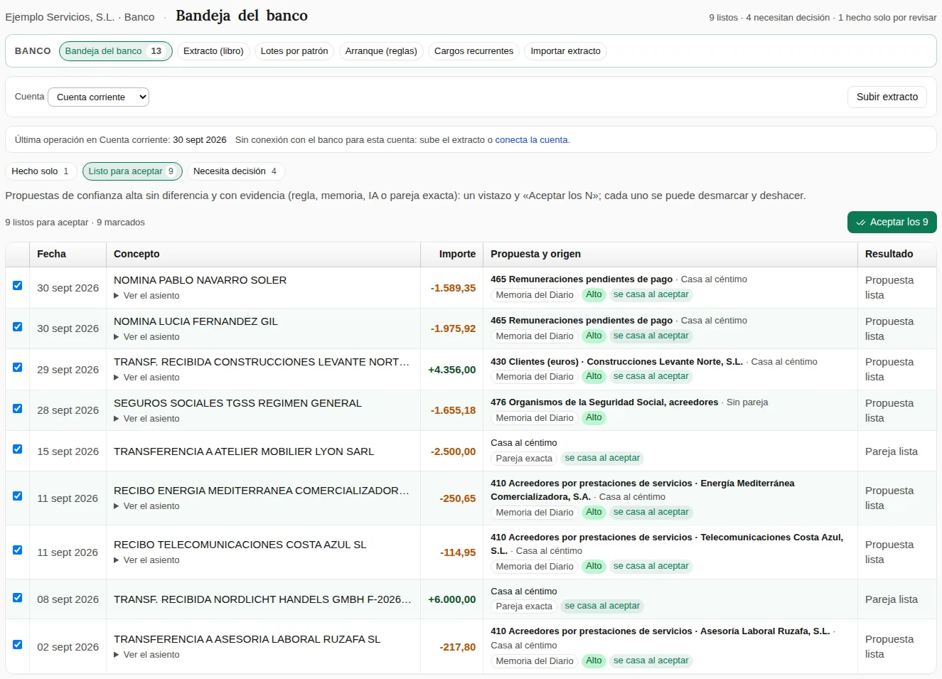
Task: Toggle checkbox for NORDLICHT HANDELS transfer row
Action: click(x=17, y=597)
